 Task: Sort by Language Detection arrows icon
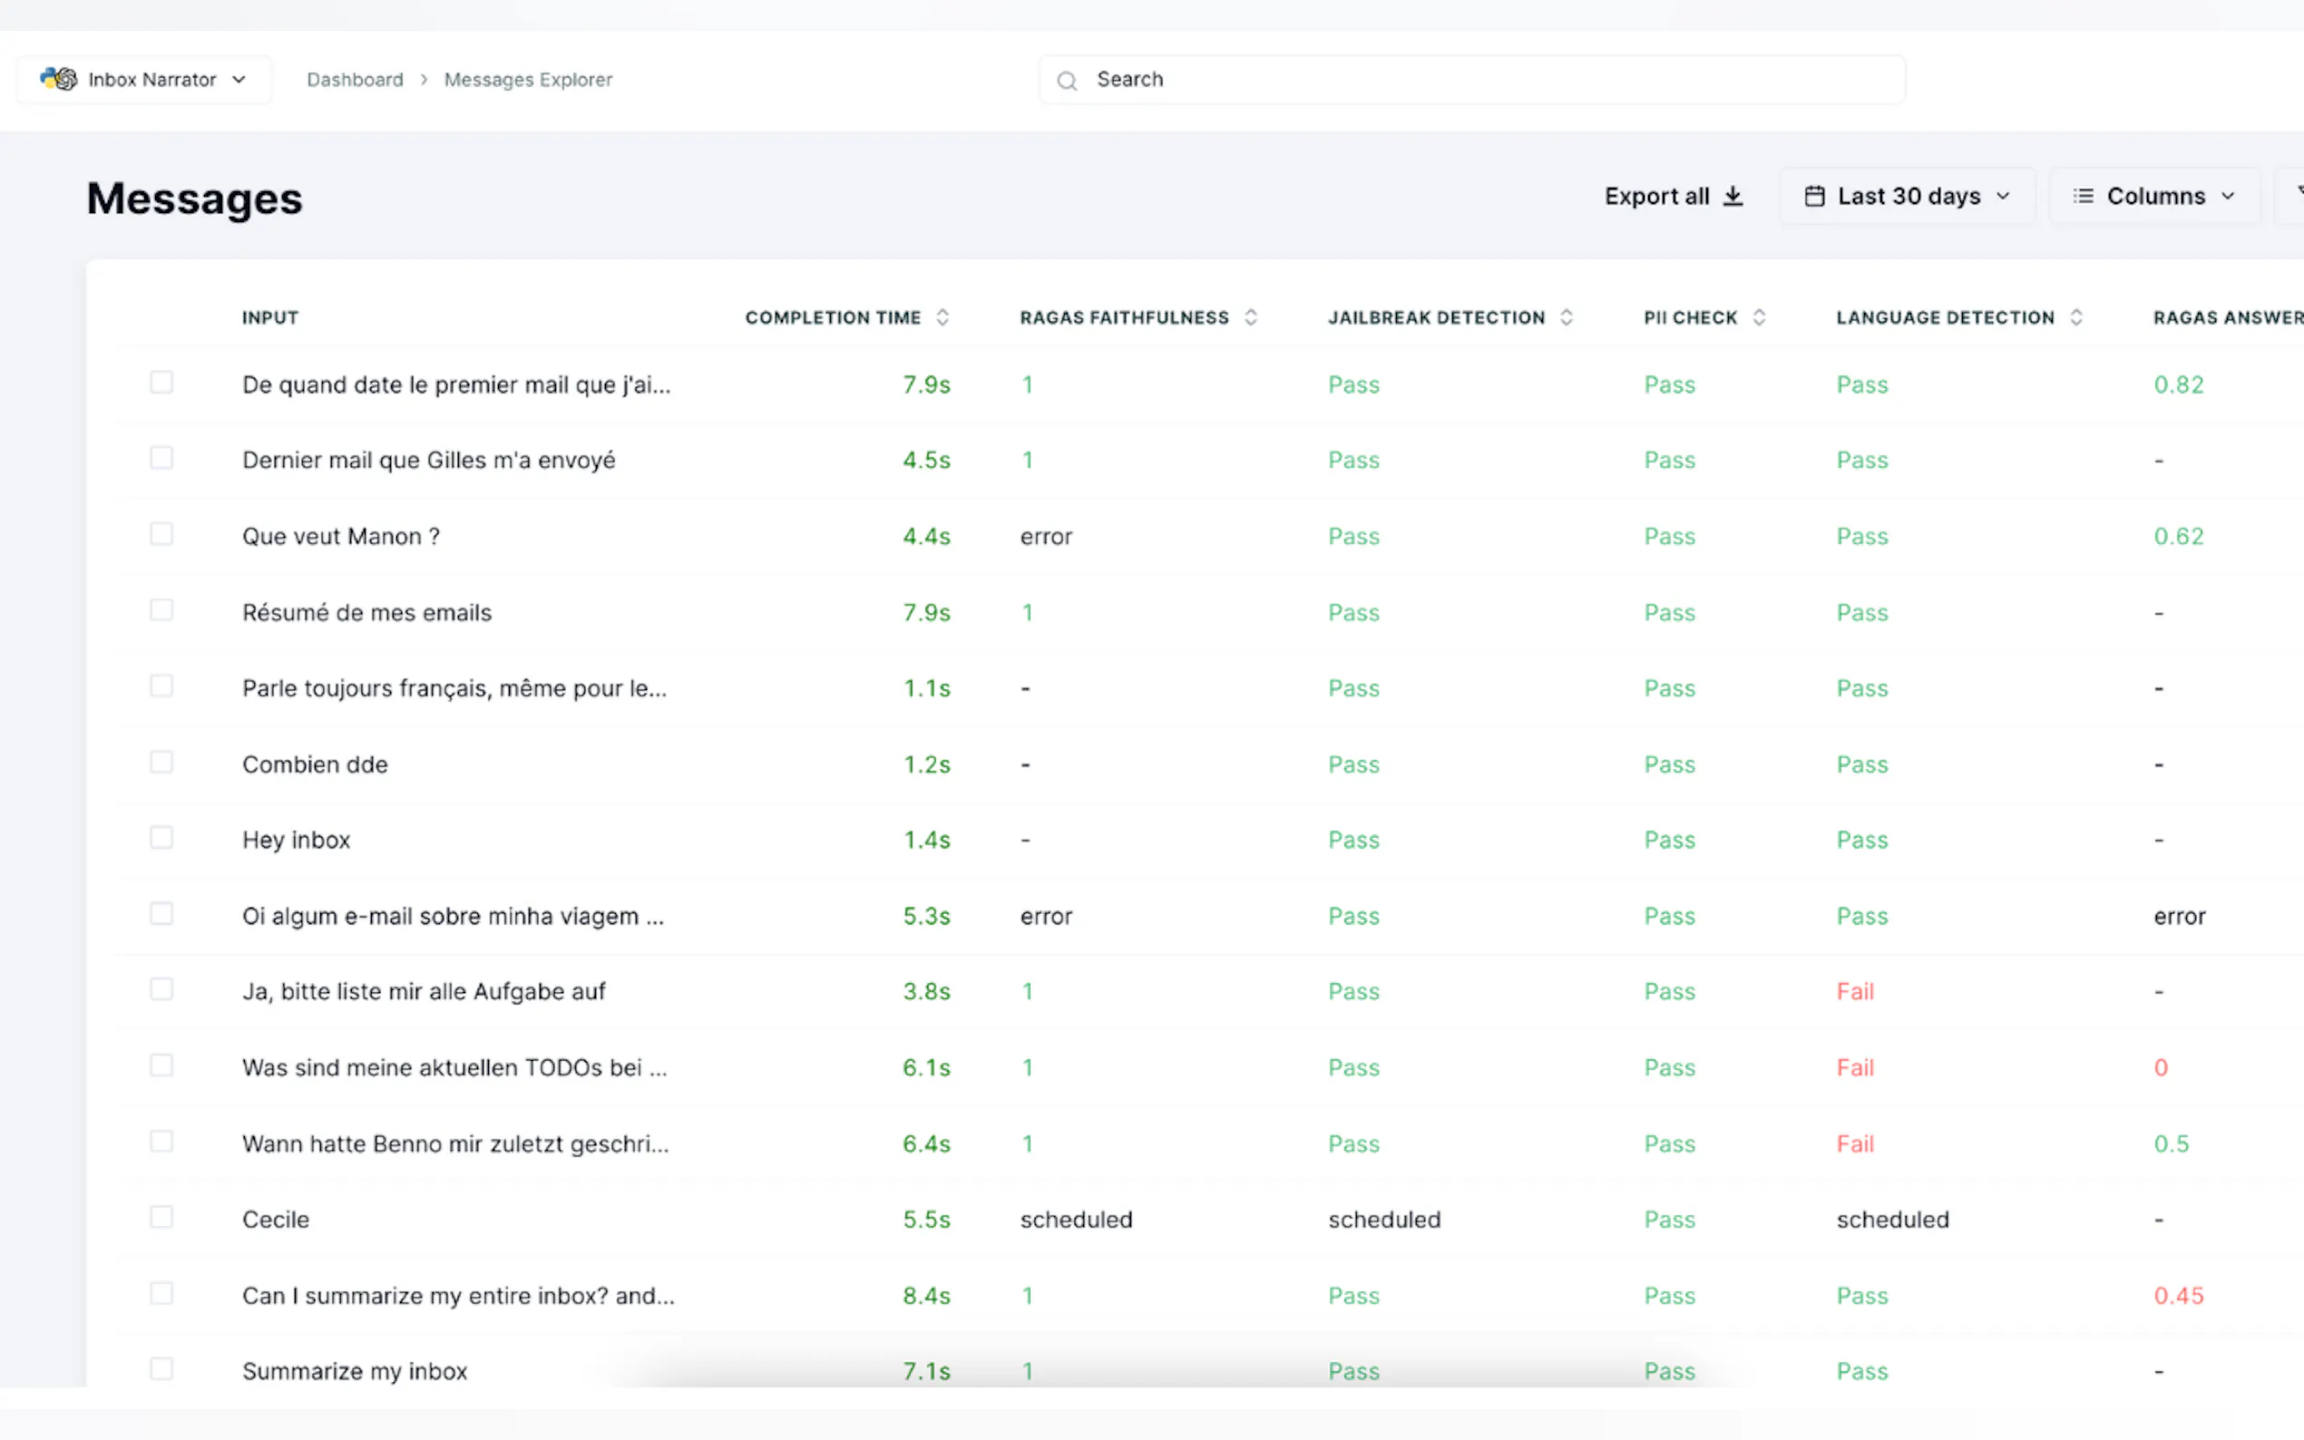coord(2076,317)
